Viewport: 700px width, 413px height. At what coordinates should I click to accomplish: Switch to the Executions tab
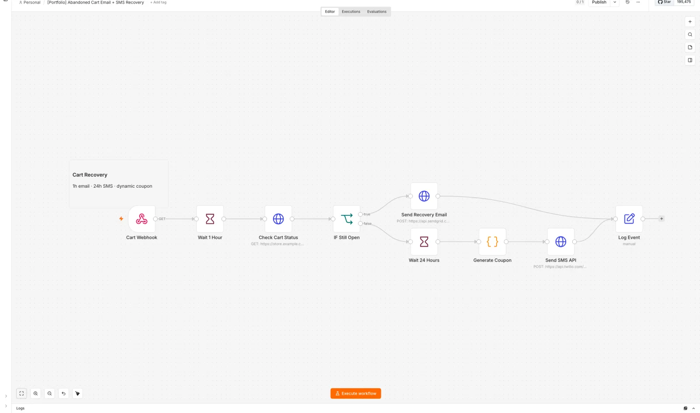pos(351,12)
